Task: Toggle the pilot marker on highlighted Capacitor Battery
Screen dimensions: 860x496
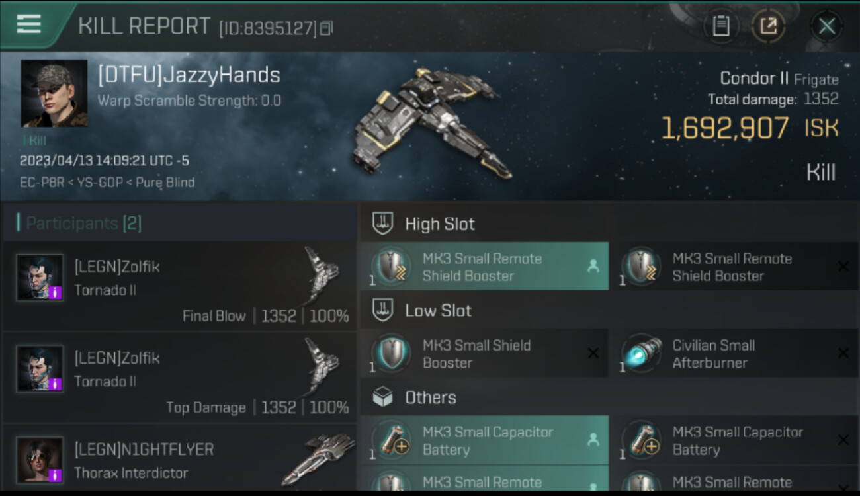Action: [593, 440]
